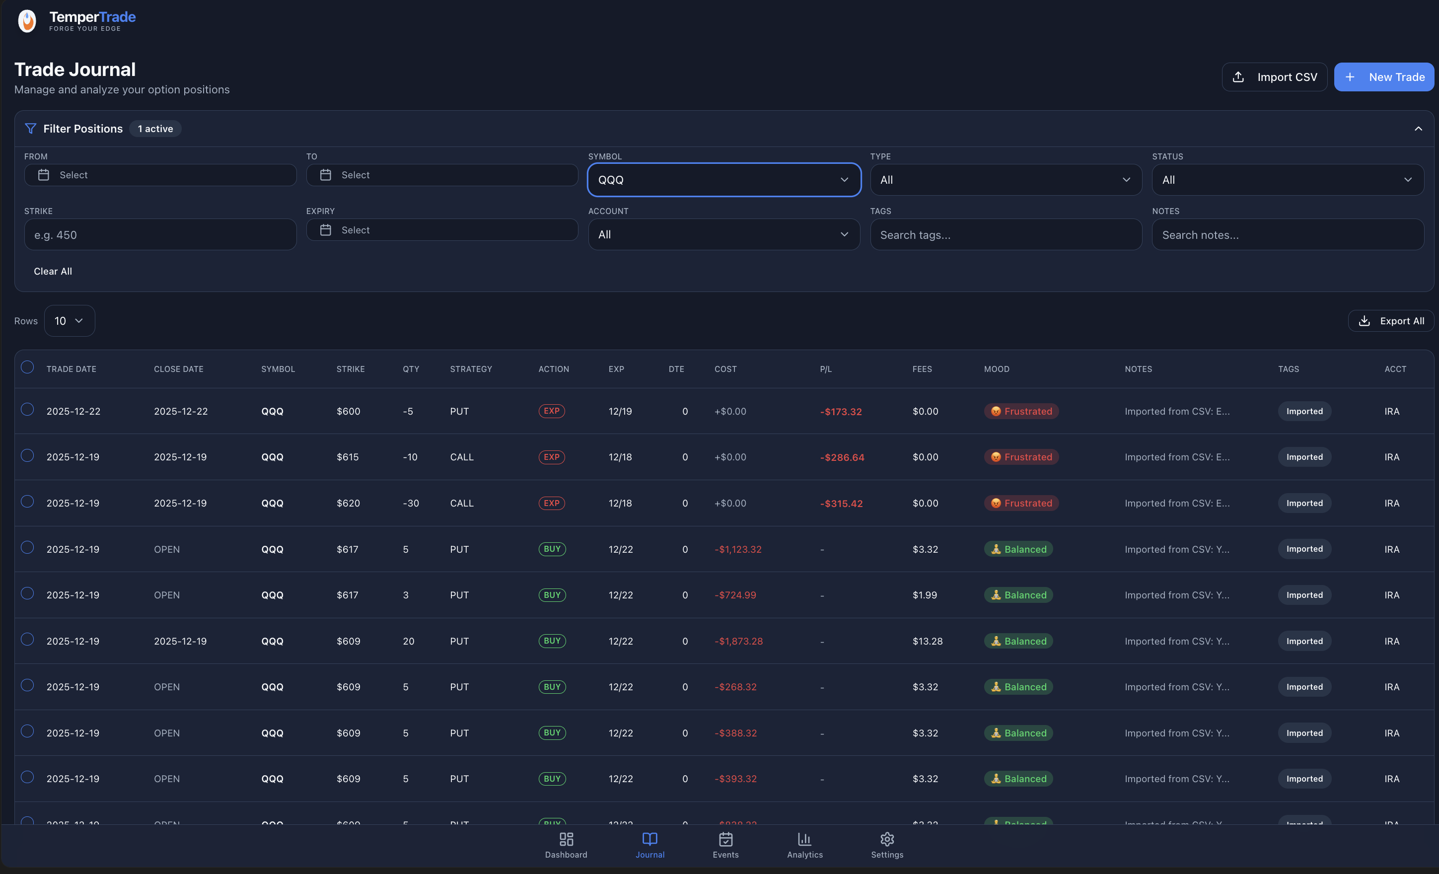Open Settings gear in bottom nav
This screenshot has width=1439, height=874.
pos(886,839)
